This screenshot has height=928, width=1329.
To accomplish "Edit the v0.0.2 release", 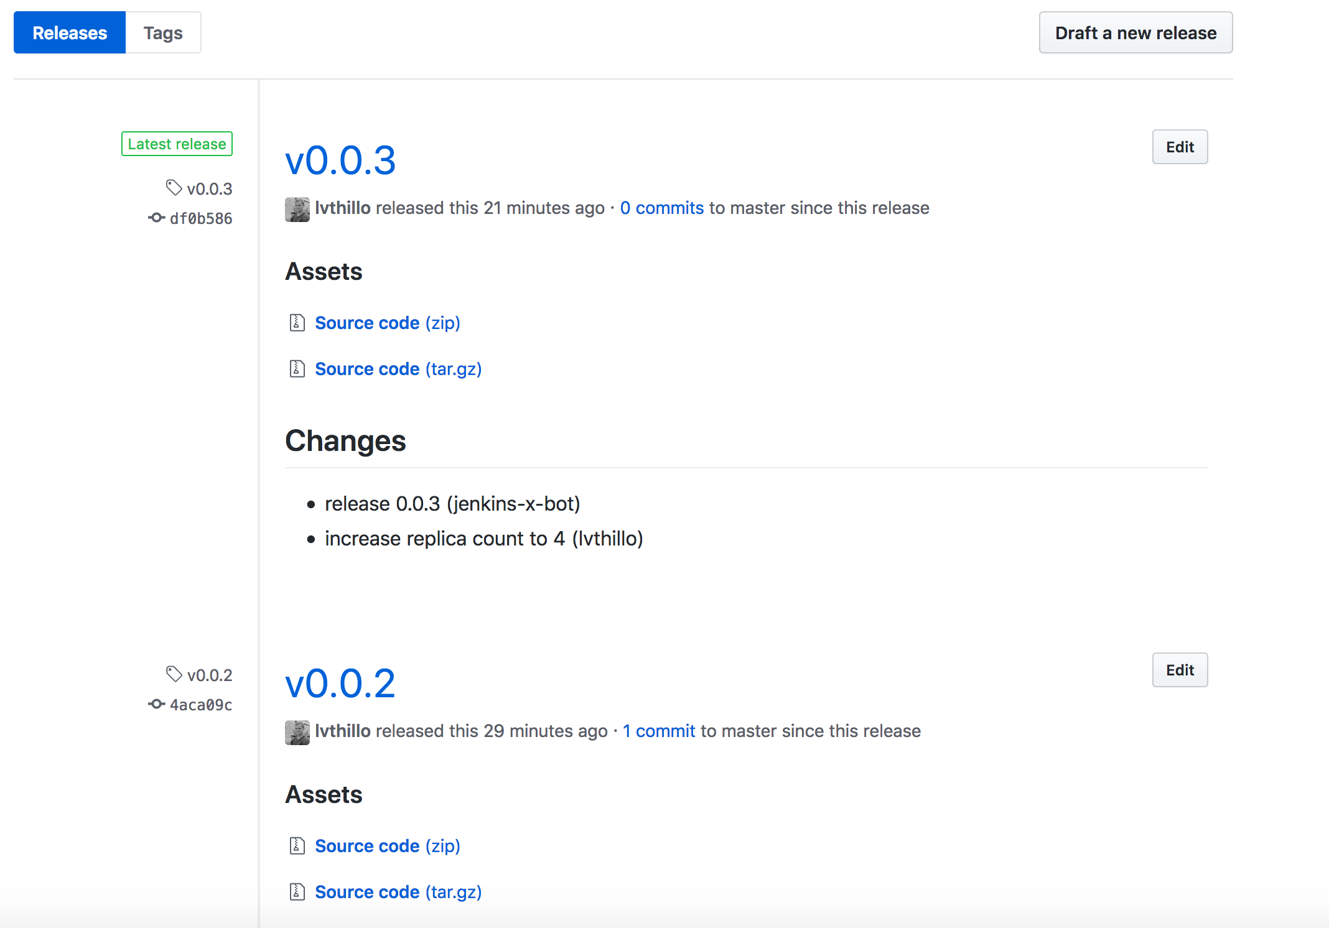I will click(x=1180, y=670).
